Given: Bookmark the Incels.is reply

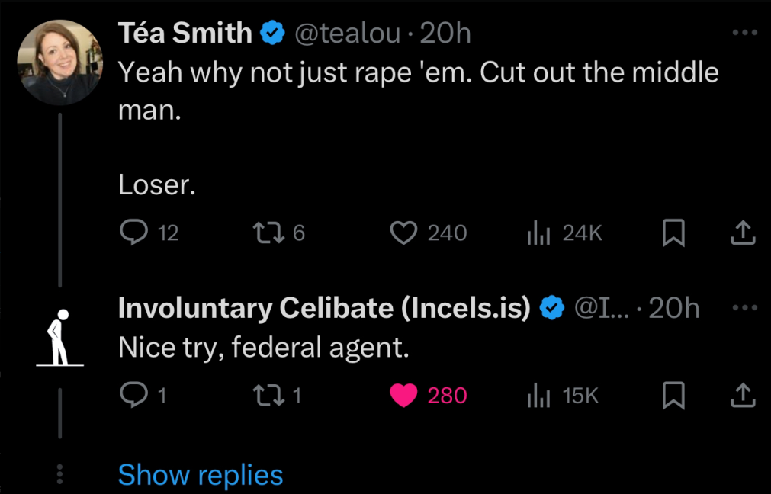Looking at the screenshot, I should (x=672, y=395).
